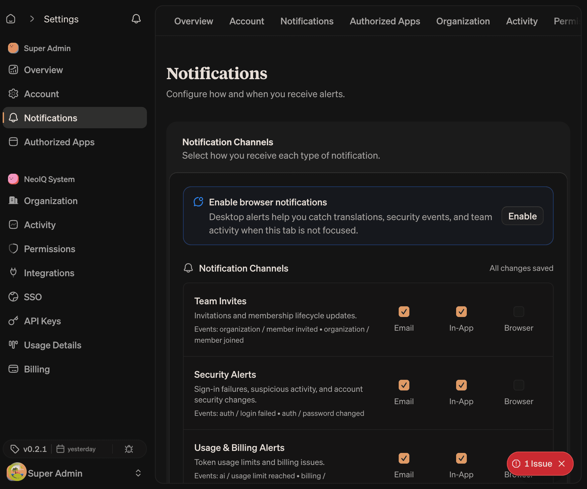This screenshot has height=489, width=587.
Task: Open the Billing card icon
Action: click(x=13, y=369)
